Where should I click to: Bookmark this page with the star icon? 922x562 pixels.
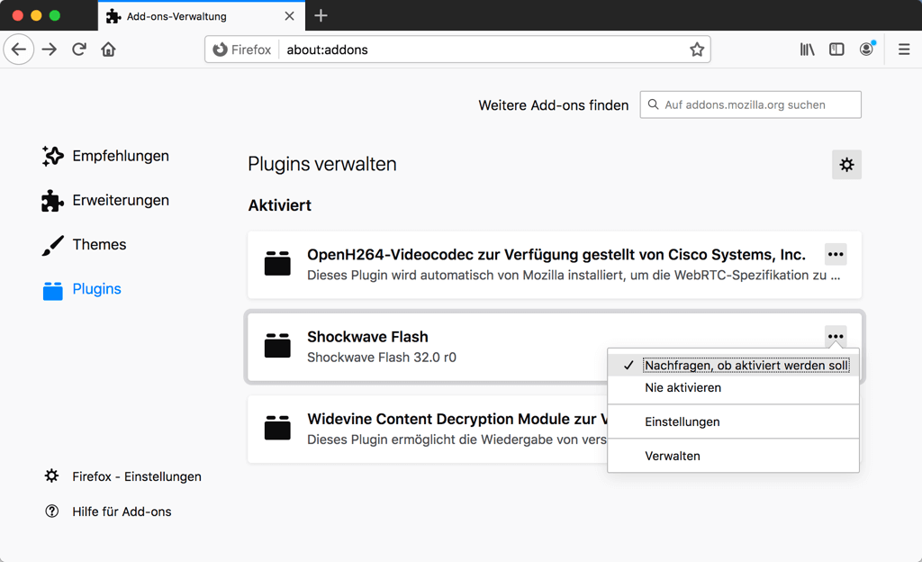click(x=697, y=50)
